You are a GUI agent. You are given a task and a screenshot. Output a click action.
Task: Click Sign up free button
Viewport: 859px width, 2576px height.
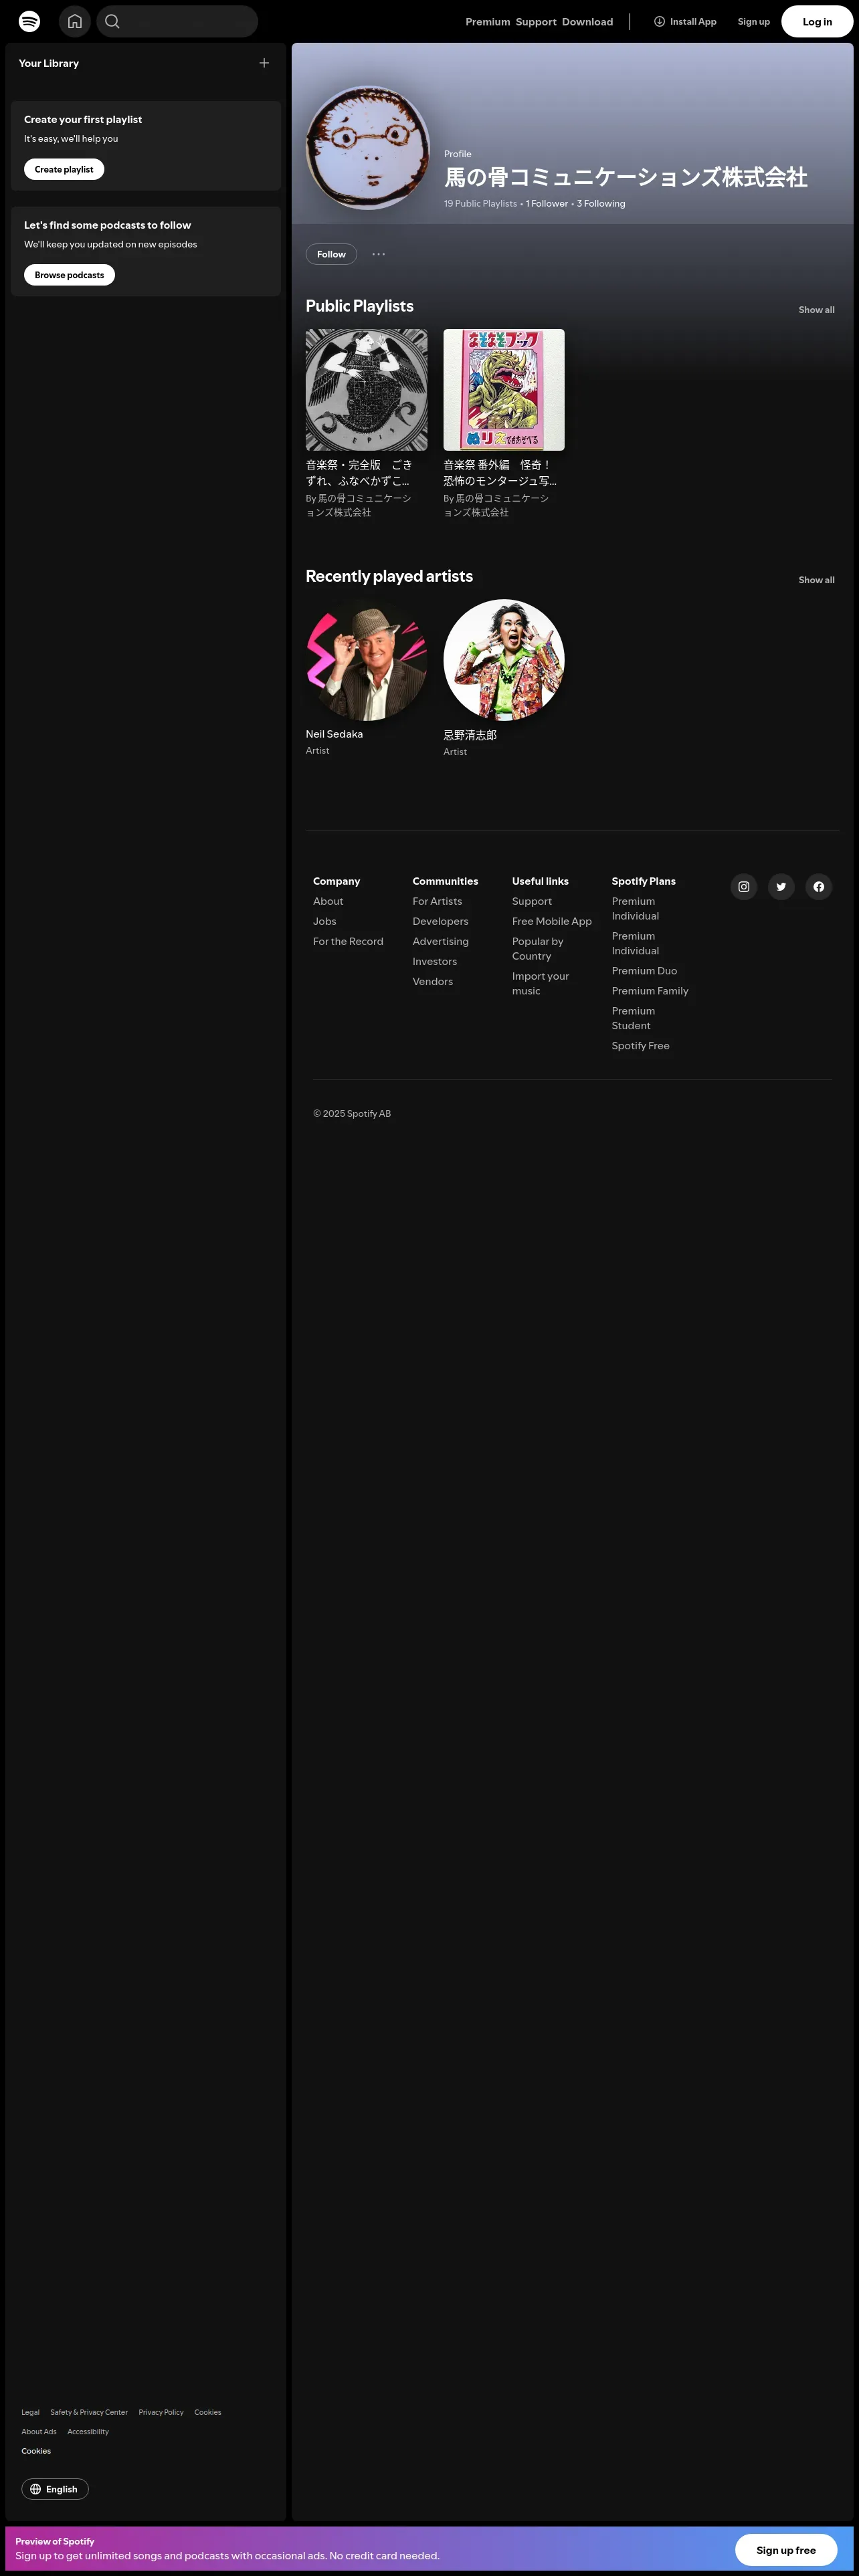coord(786,2550)
